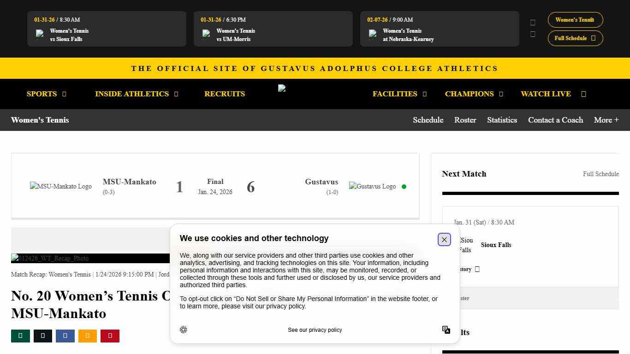Click the blue Facebook share button
Image resolution: width=630 pixels, height=354 pixels.
pyautogui.click(x=65, y=336)
